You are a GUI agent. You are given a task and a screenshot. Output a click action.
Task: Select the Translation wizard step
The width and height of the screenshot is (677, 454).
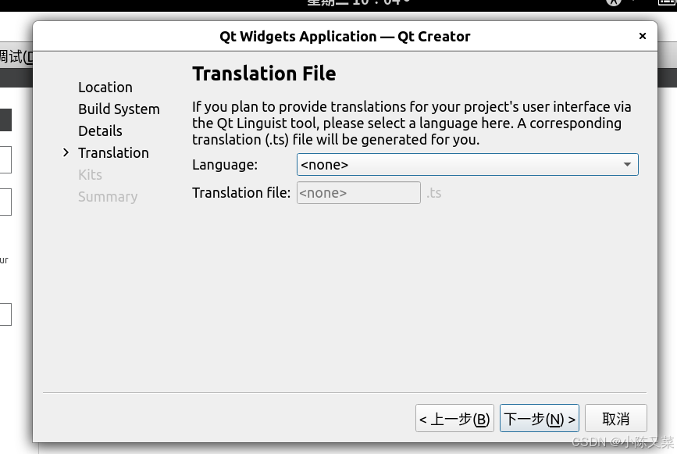[x=113, y=153]
